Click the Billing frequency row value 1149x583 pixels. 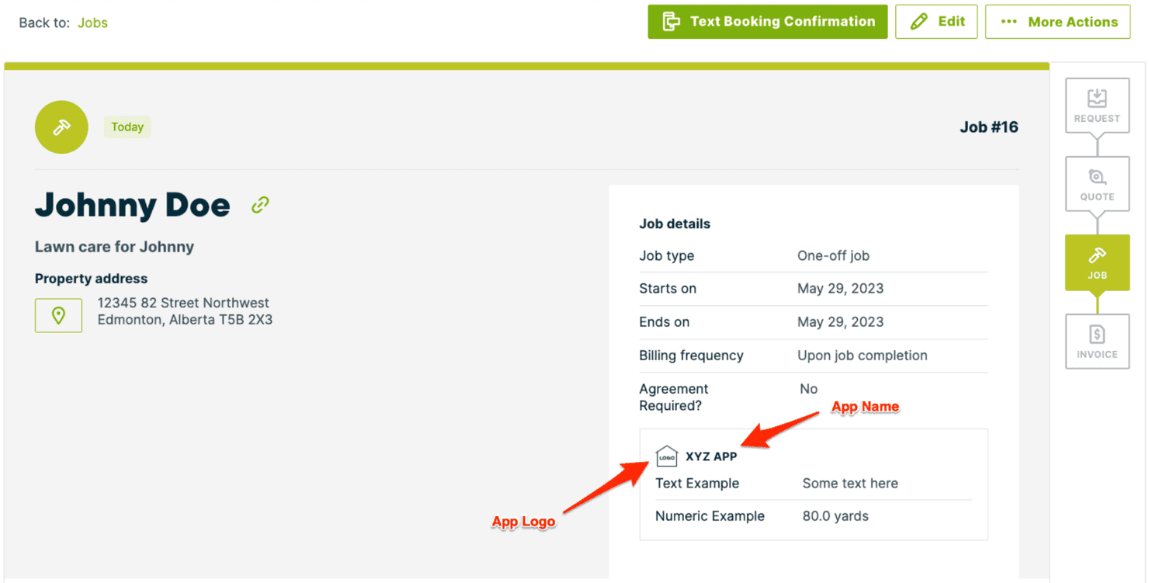(862, 356)
